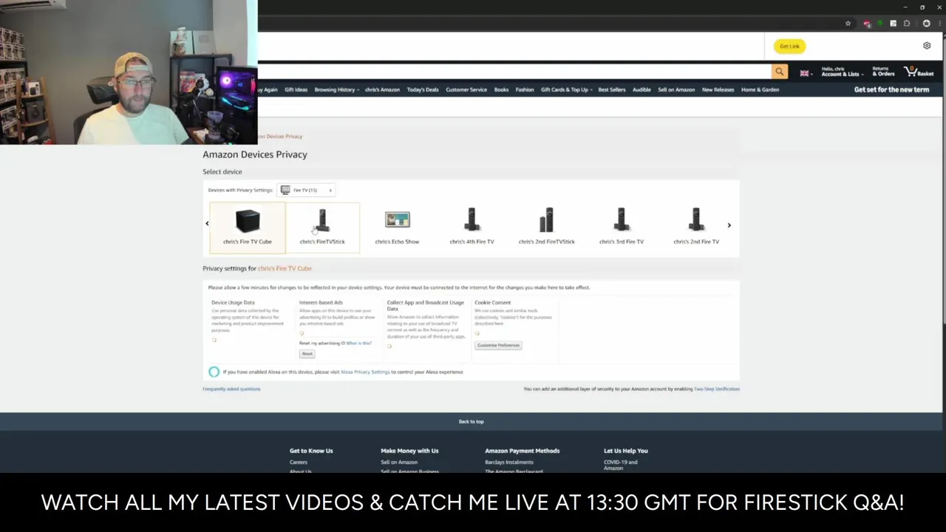Viewport: 946px width, 532px height.
Task: Toggle the Interest-based Ads setting
Action: pos(302,332)
